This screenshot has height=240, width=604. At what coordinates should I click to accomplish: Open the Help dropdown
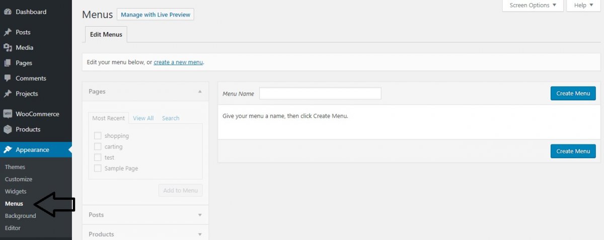tap(584, 6)
